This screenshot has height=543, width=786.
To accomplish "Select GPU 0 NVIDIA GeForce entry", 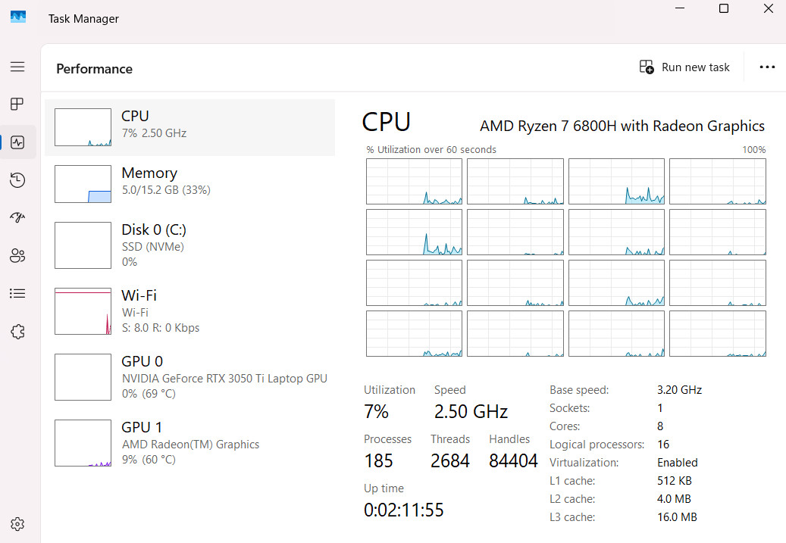I will pyautogui.click(x=190, y=377).
